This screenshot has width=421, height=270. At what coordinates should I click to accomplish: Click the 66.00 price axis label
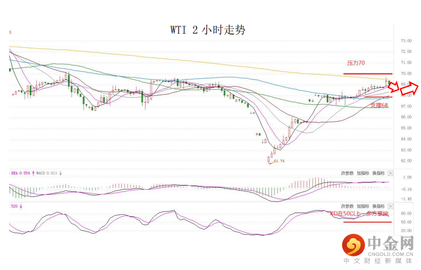[406, 117]
